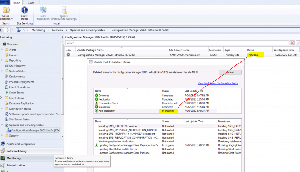Sort by Update Package Name column
Screen dimensions: 300x172
coord(122,50)
